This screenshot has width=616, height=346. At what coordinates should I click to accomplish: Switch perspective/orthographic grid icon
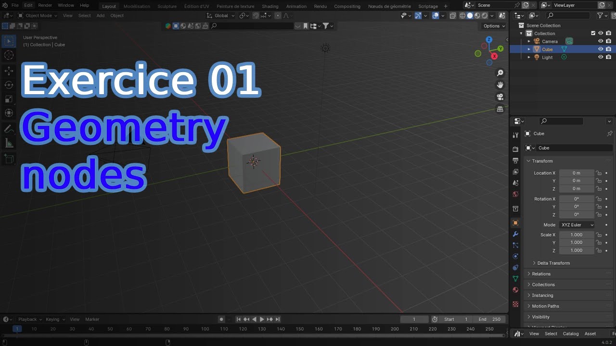click(x=500, y=109)
